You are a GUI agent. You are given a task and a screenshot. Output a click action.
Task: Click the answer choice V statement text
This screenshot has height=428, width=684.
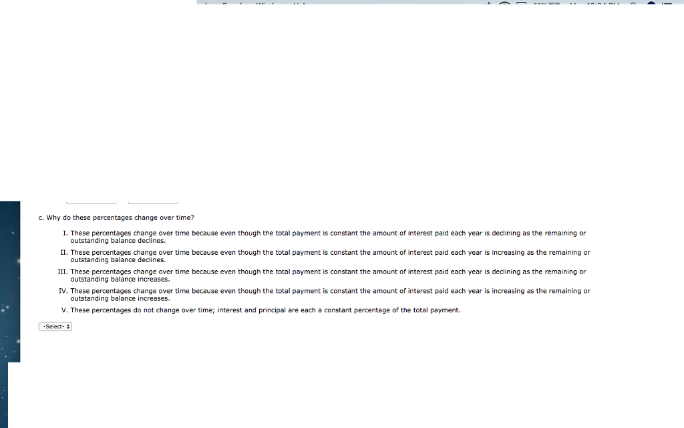(265, 310)
